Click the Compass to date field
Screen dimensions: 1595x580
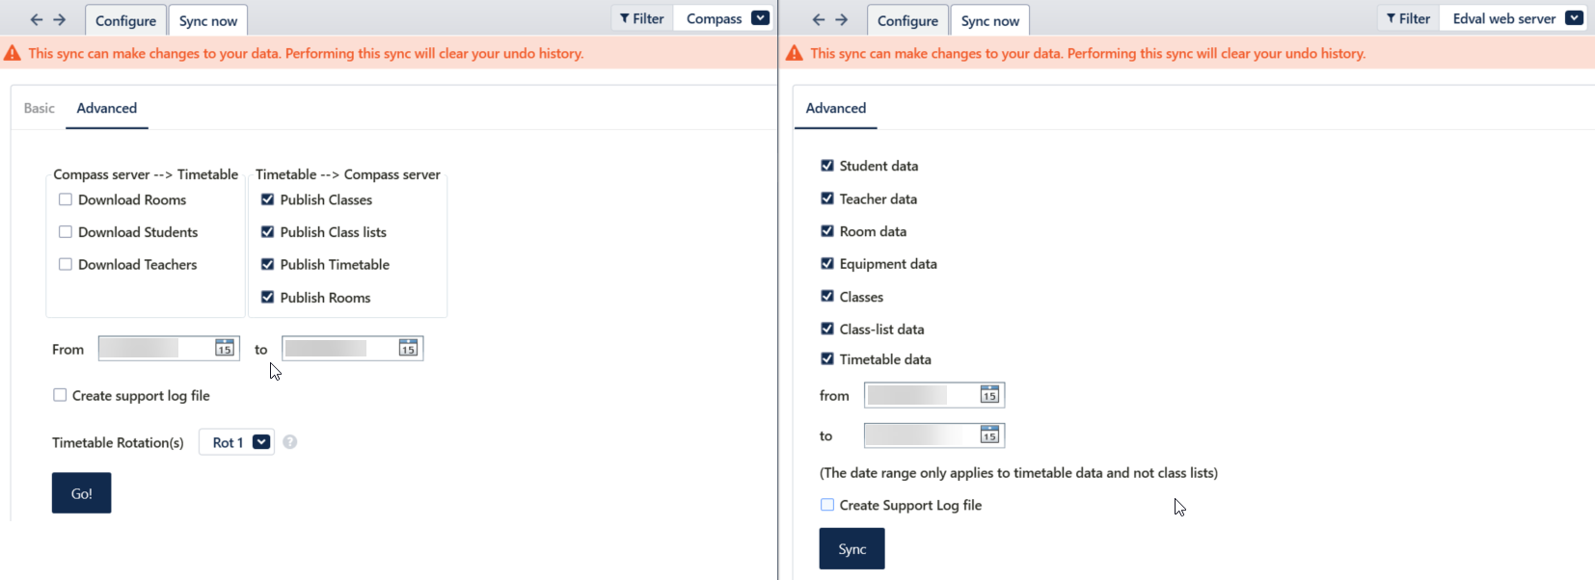click(353, 348)
